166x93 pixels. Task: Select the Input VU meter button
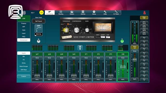click(x=98, y=37)
